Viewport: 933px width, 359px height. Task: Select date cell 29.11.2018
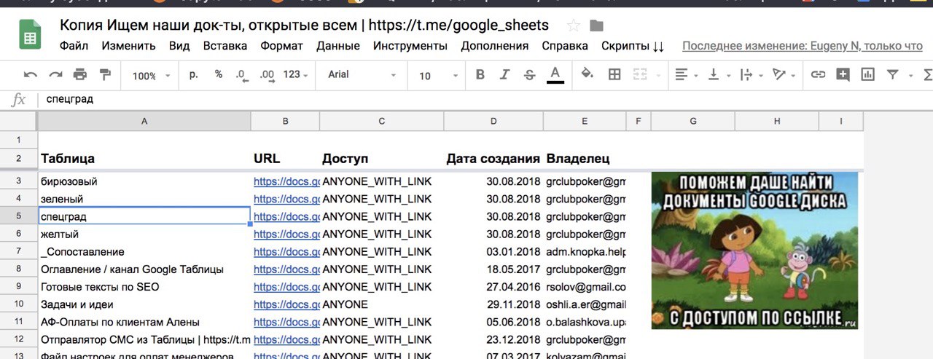click(493, 304)
